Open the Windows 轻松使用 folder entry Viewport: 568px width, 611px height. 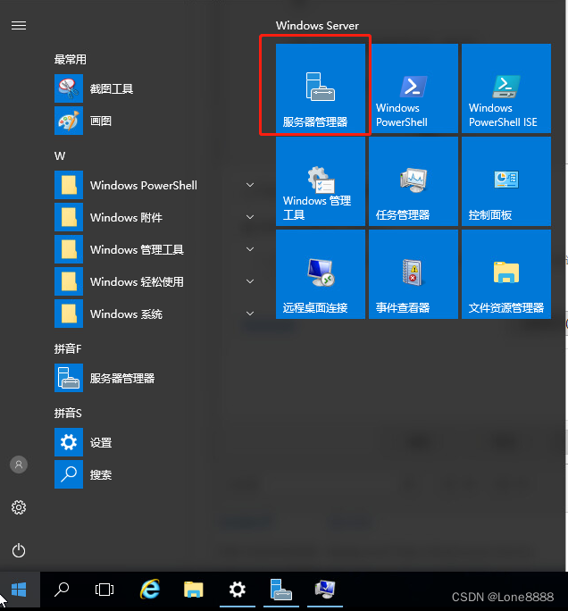pyautogui.click(x=155, y=281)
